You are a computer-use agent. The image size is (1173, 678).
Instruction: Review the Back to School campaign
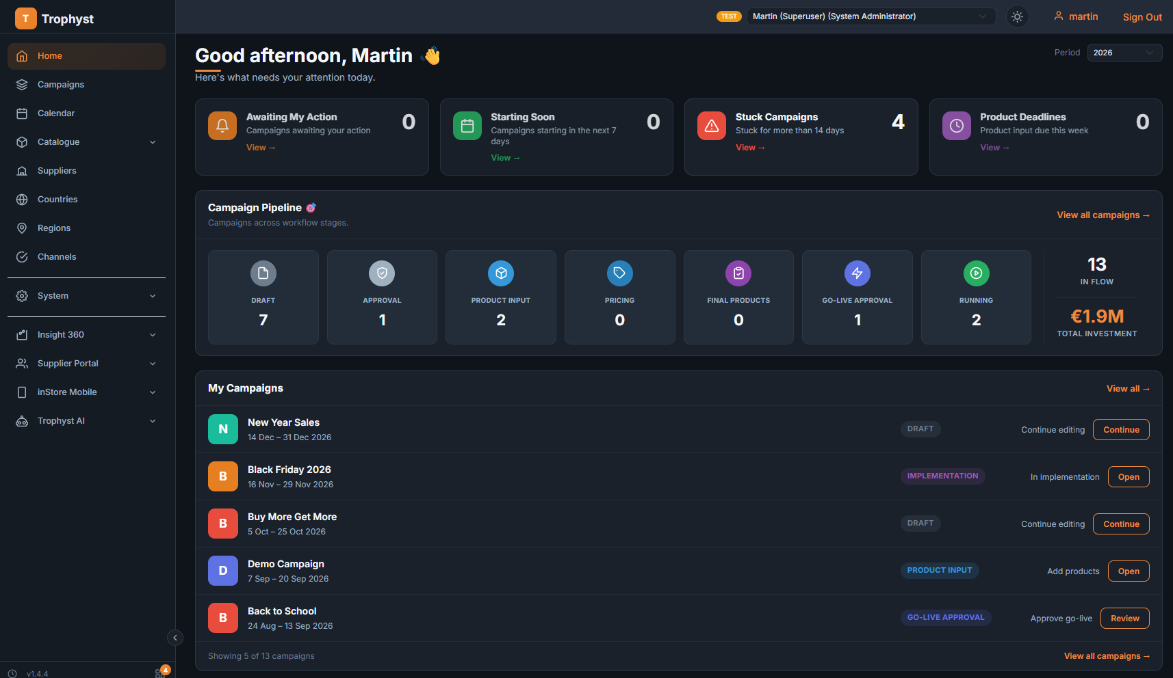pyautogui.click(x=1125, y=619)
